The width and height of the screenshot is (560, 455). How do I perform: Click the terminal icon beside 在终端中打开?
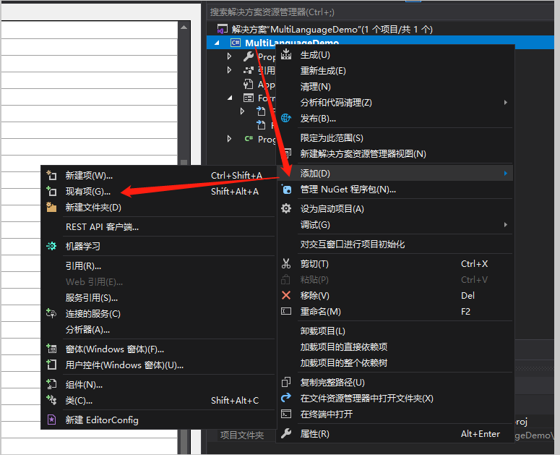(x=286, y=414)
